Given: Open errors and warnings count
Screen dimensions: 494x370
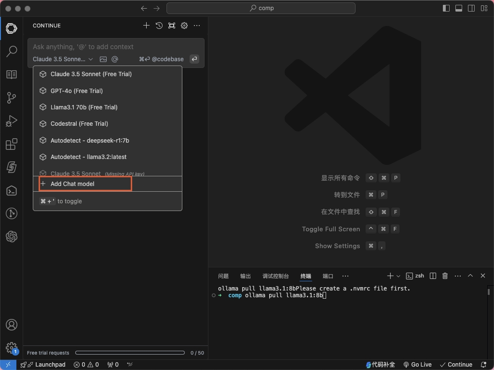Looking at the screenshot, I should pyautogui.click(x=86, y=365).
